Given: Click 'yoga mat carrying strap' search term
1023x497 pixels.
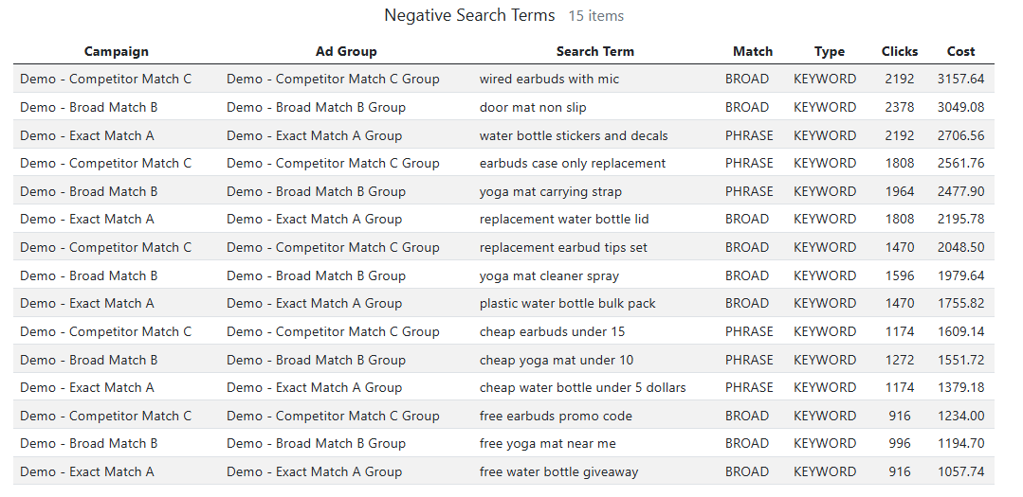Looking at the screenshot, I should [x=551, y=191].
